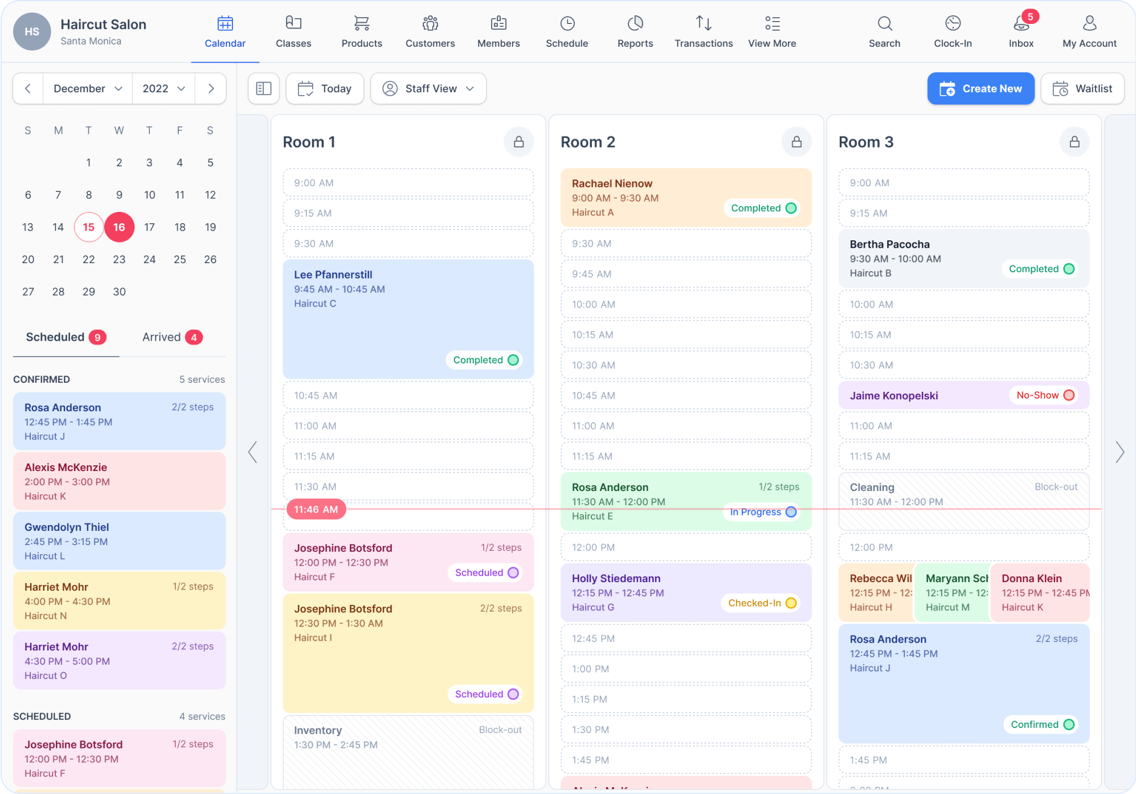This screenshot has height=794, width=1136.
Task: Open the Inbox notifications icon
Action: tap(1021, 23)
